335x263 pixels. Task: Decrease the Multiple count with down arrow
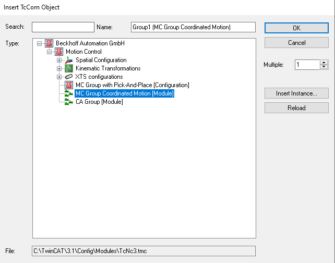click(324, 67)
